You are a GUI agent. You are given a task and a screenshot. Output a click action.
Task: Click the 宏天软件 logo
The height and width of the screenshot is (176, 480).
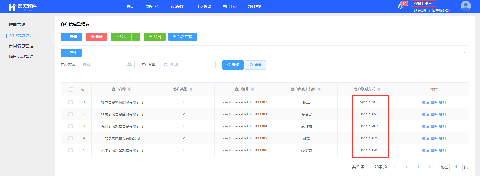coord(23,7)
